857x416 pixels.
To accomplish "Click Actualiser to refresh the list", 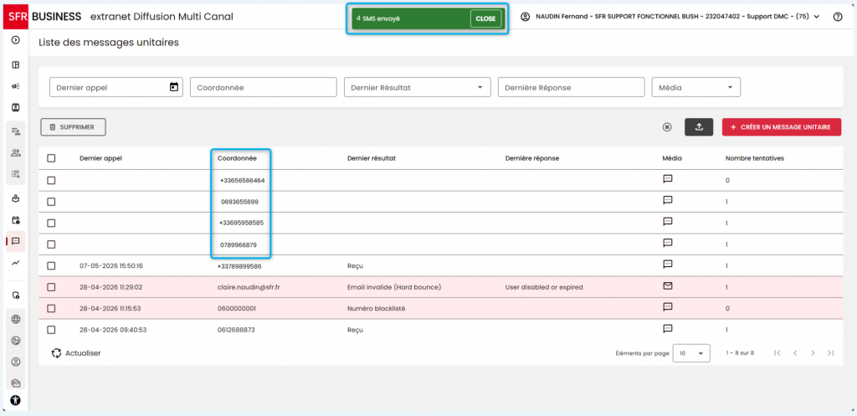I will pyautogui.click(x=76, y=353).
